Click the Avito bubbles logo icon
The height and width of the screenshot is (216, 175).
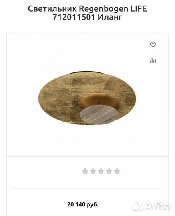point(138,206)
